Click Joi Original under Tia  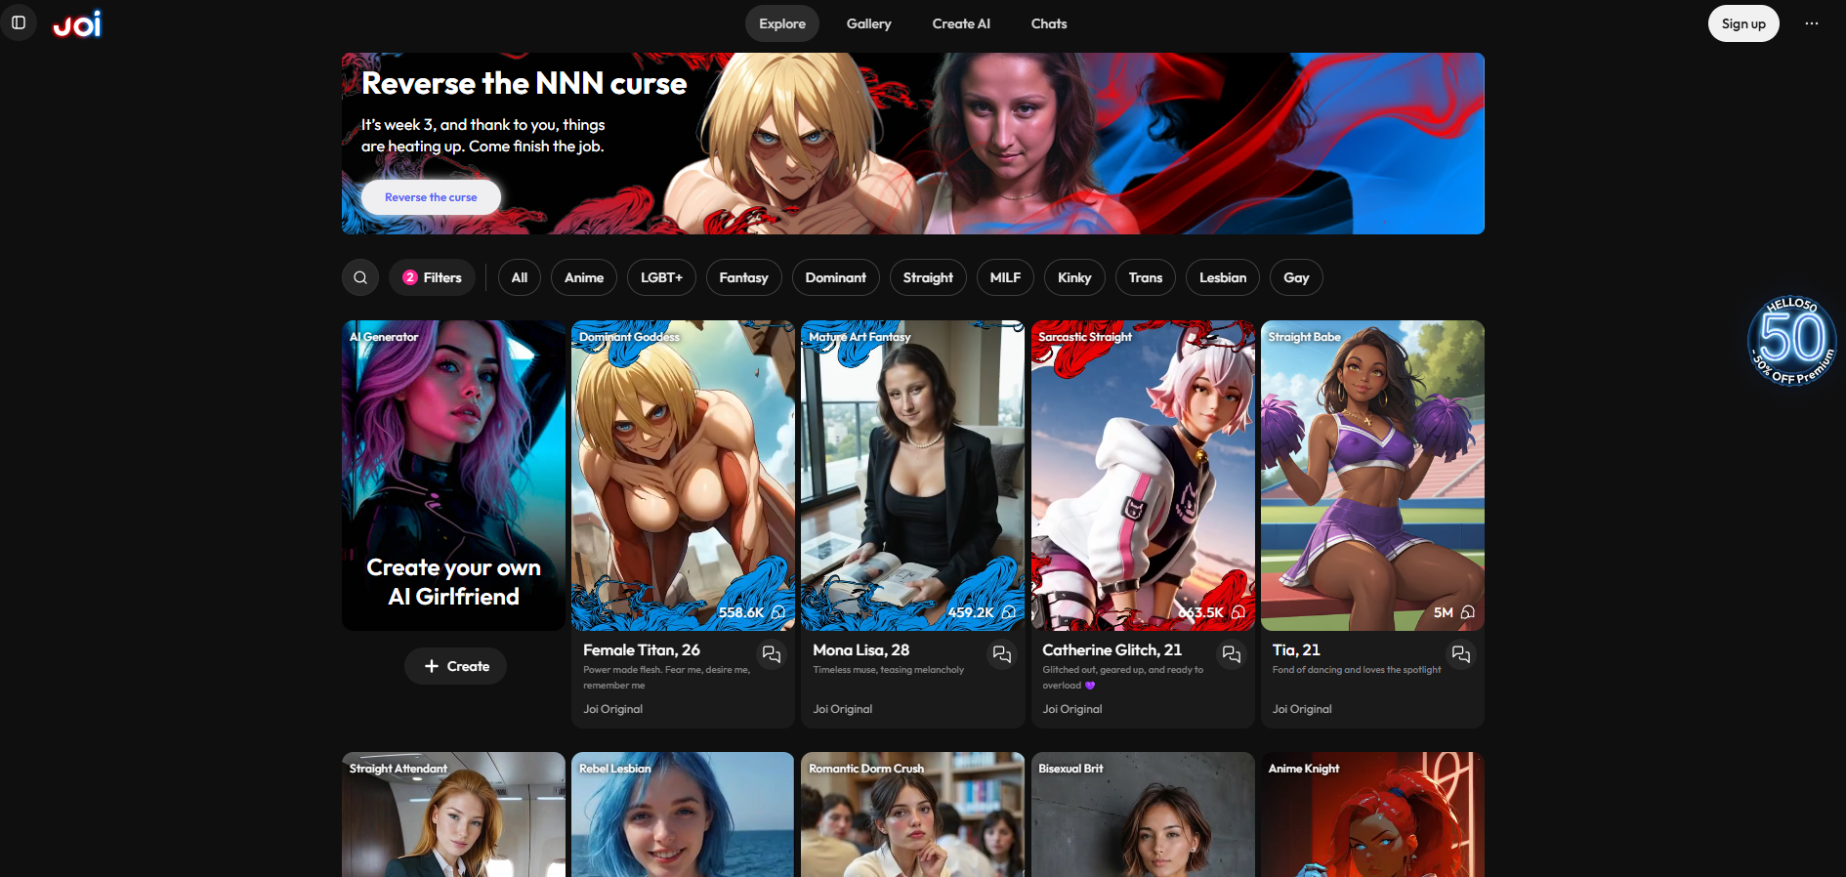coord(1302,709)
